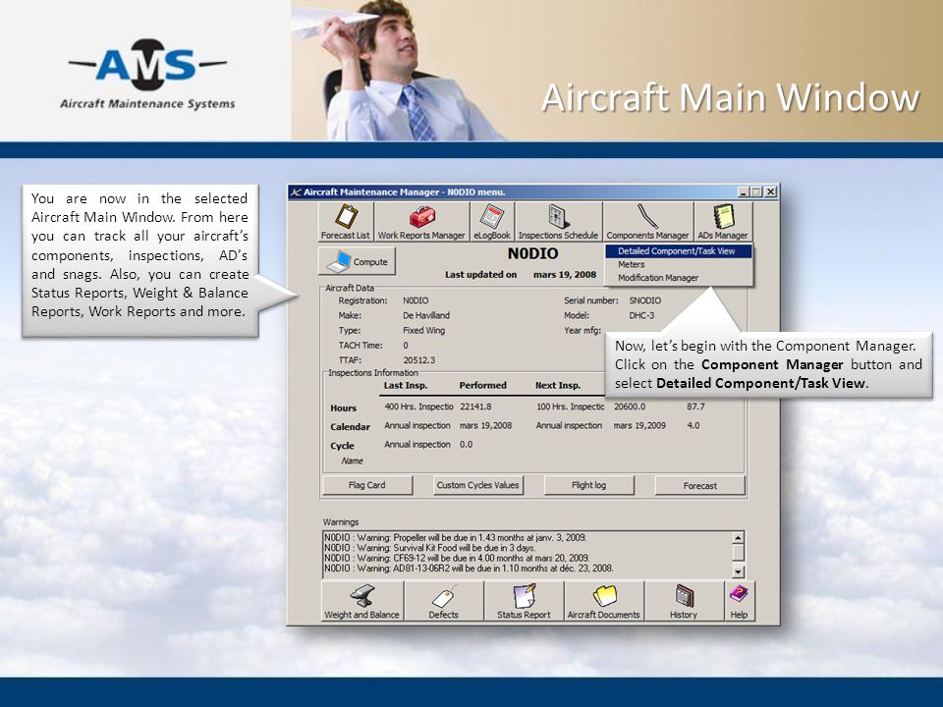This screenshot has height=707, width=943.
Task: Click the serial number SNODIO value
Action: 645,300
